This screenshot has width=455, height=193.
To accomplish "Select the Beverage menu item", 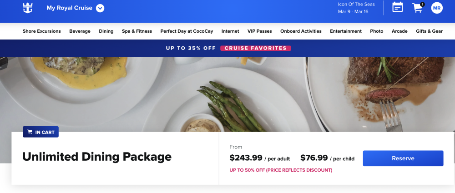I will pos(80,31).
